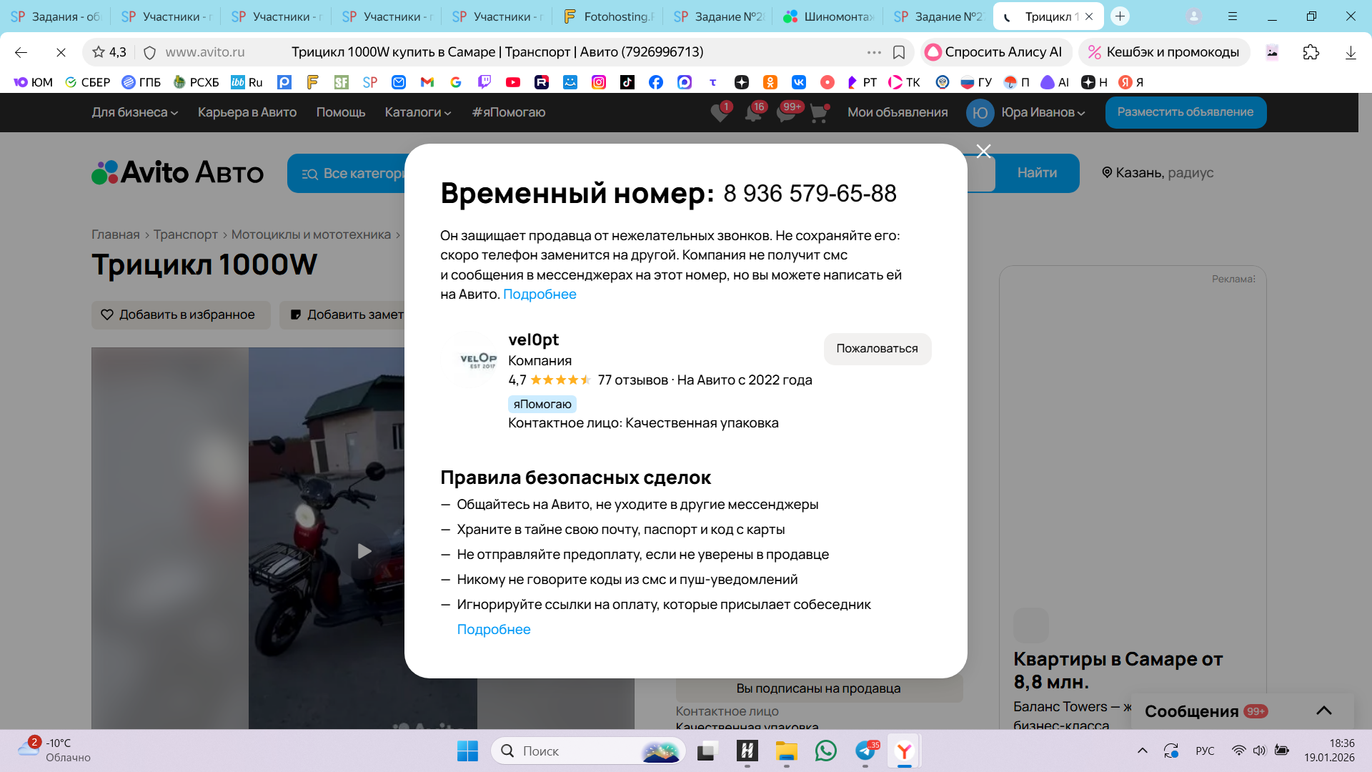
Task: Open Помощь in the top menu
Action: coord(340,112)
